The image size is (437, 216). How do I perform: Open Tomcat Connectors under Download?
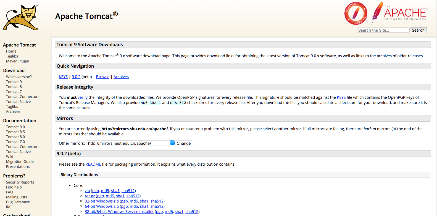23,97
